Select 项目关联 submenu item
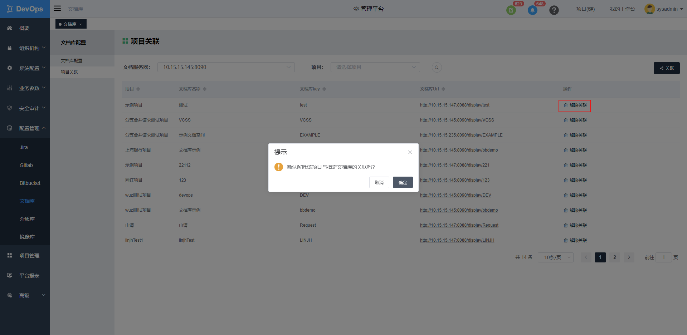 pos(82,72)
